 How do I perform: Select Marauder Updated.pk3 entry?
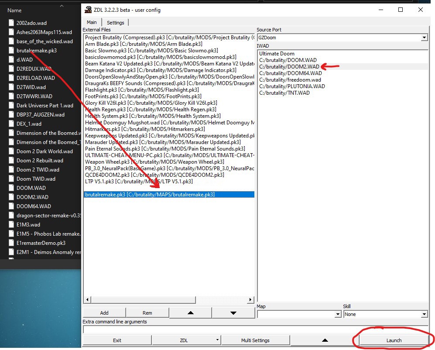point(169,142)
